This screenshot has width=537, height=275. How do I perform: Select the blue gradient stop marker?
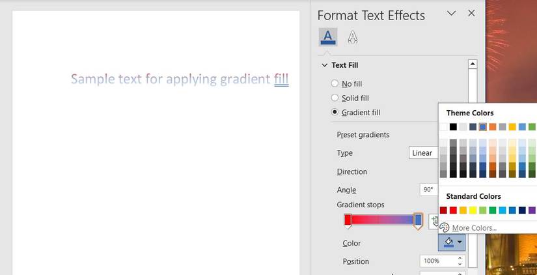pyautogui.click(x=418, y=220)
